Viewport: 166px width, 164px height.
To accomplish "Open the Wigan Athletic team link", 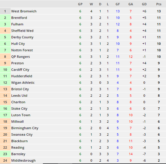I will pos(23,83).
